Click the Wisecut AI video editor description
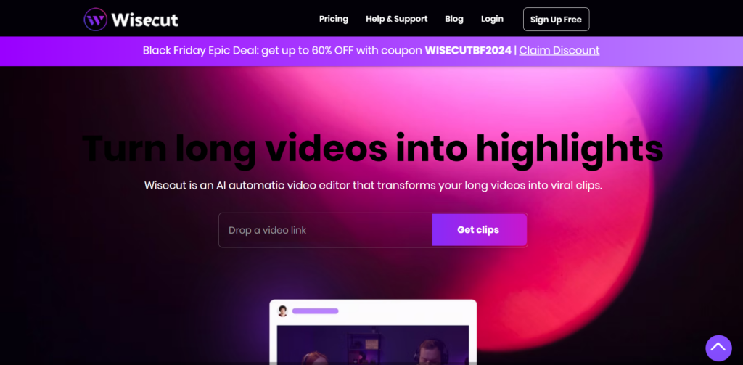This screenshot has width=743, height=365. 373,185
